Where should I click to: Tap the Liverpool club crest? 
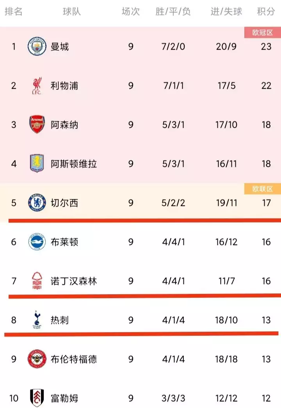tap(37, 86)
